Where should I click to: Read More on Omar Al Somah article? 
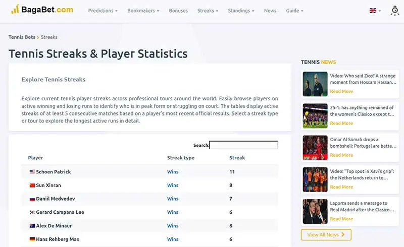click(x=341, y=155)
